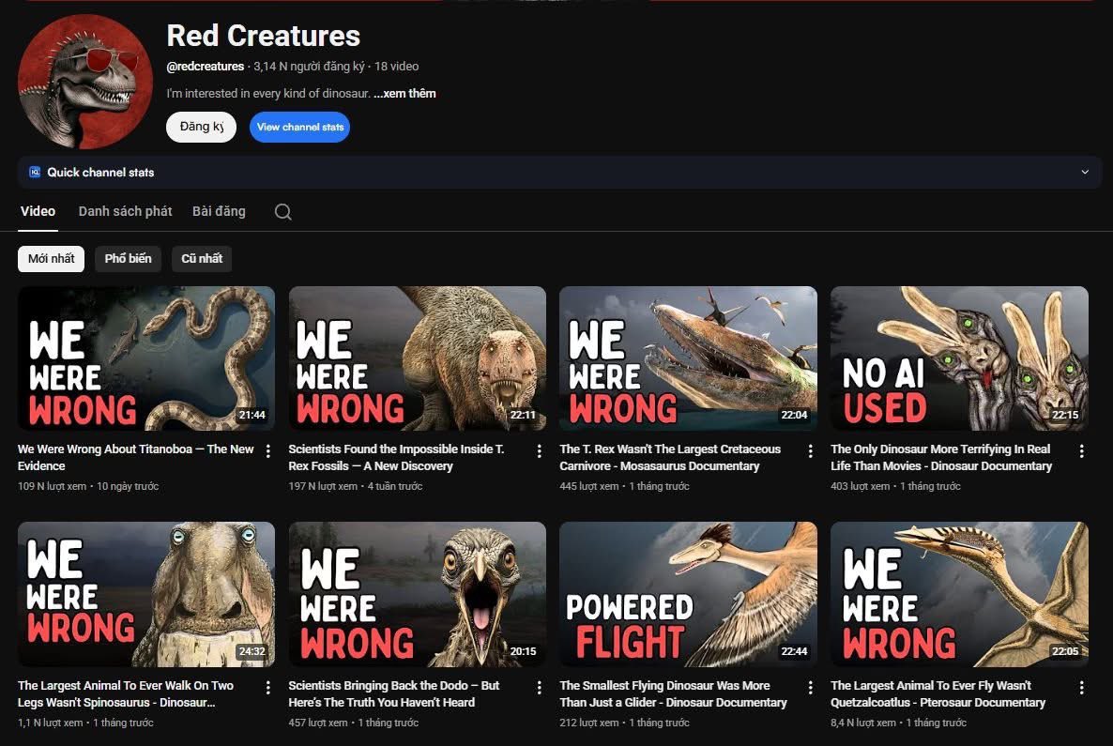
Task: Select the Mới nhất sort chip
Action: pyautogui.click(x=51, y=258)
